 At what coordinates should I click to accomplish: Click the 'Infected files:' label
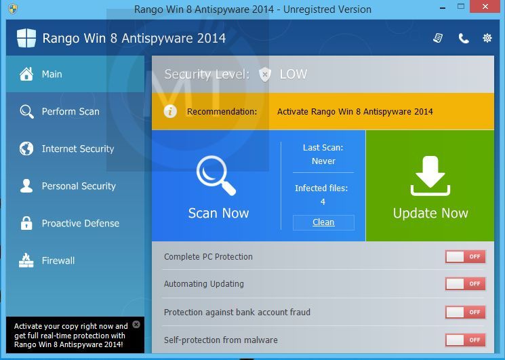coord(321,188)
